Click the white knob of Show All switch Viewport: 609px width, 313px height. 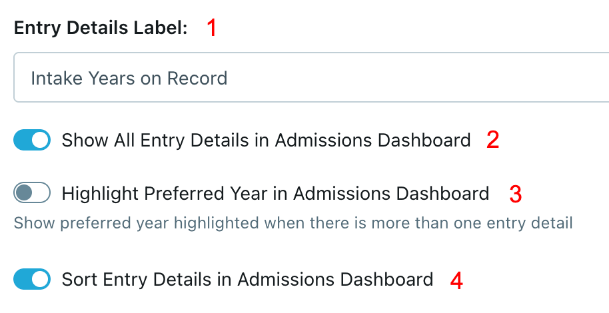click(41, 141)
